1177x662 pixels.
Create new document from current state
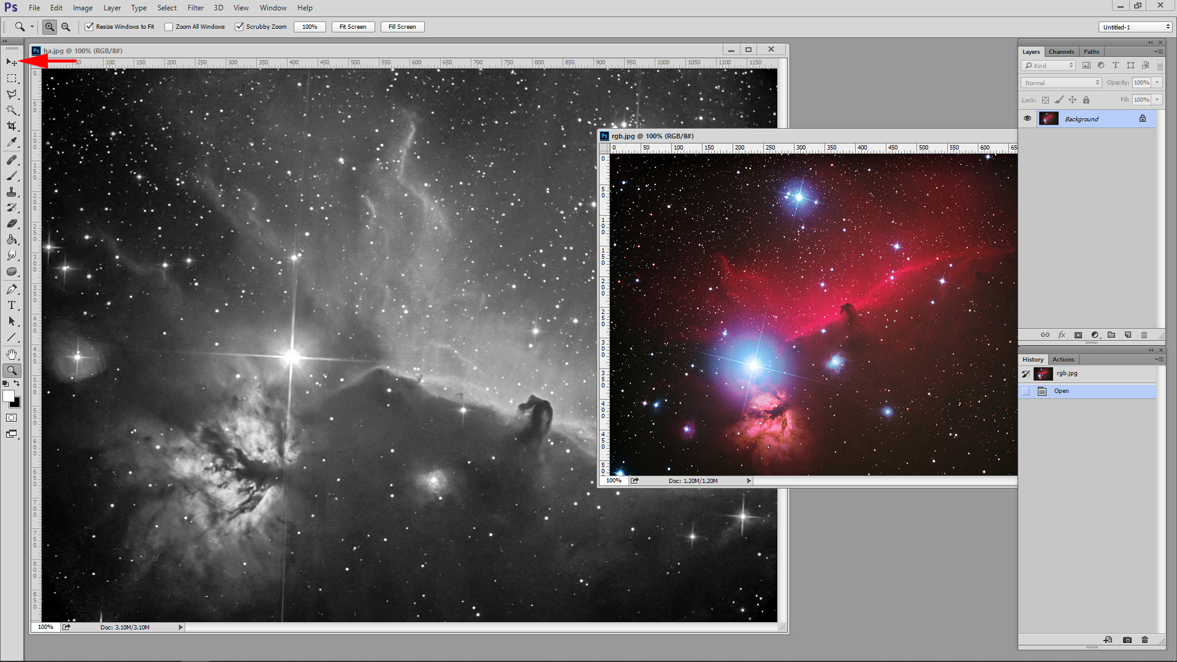pyautogui.click(x=1108, y=640)
